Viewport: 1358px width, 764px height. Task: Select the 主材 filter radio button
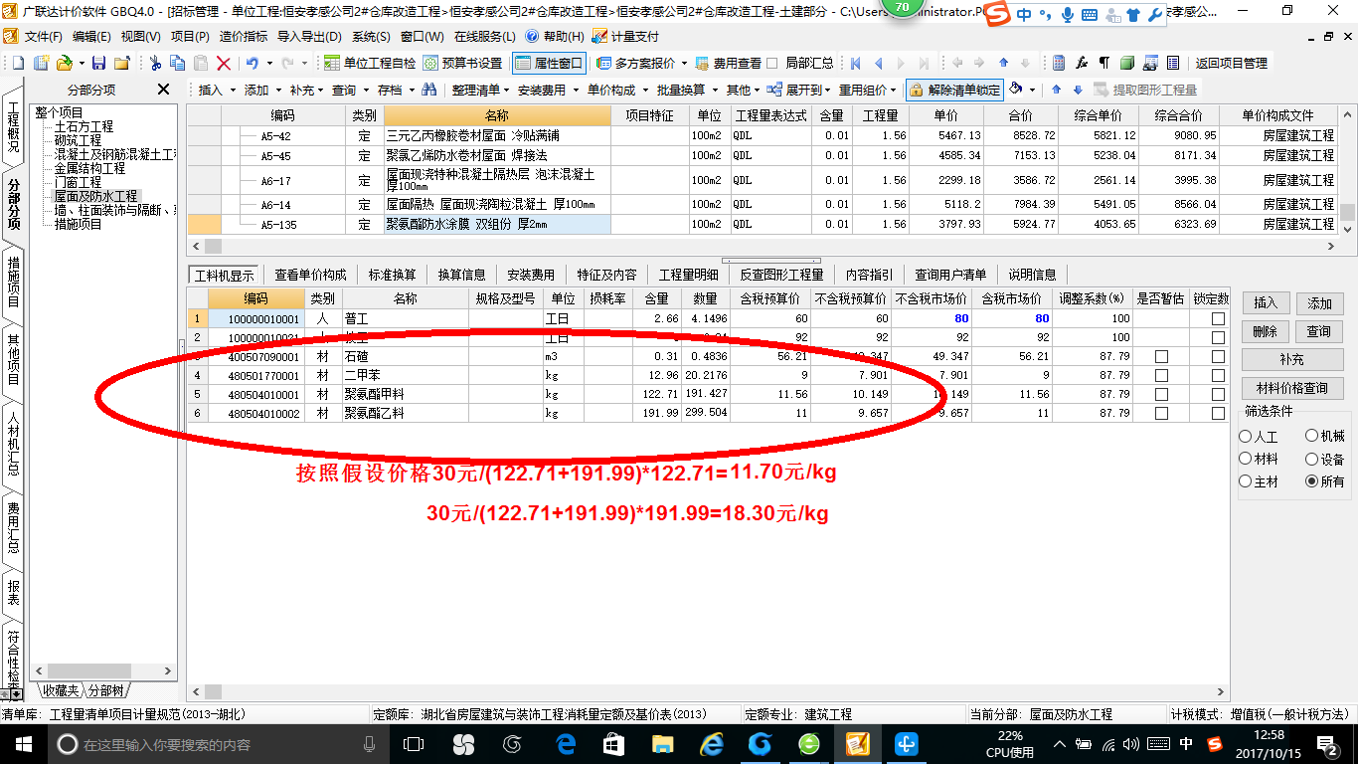tap(1246, 481)
